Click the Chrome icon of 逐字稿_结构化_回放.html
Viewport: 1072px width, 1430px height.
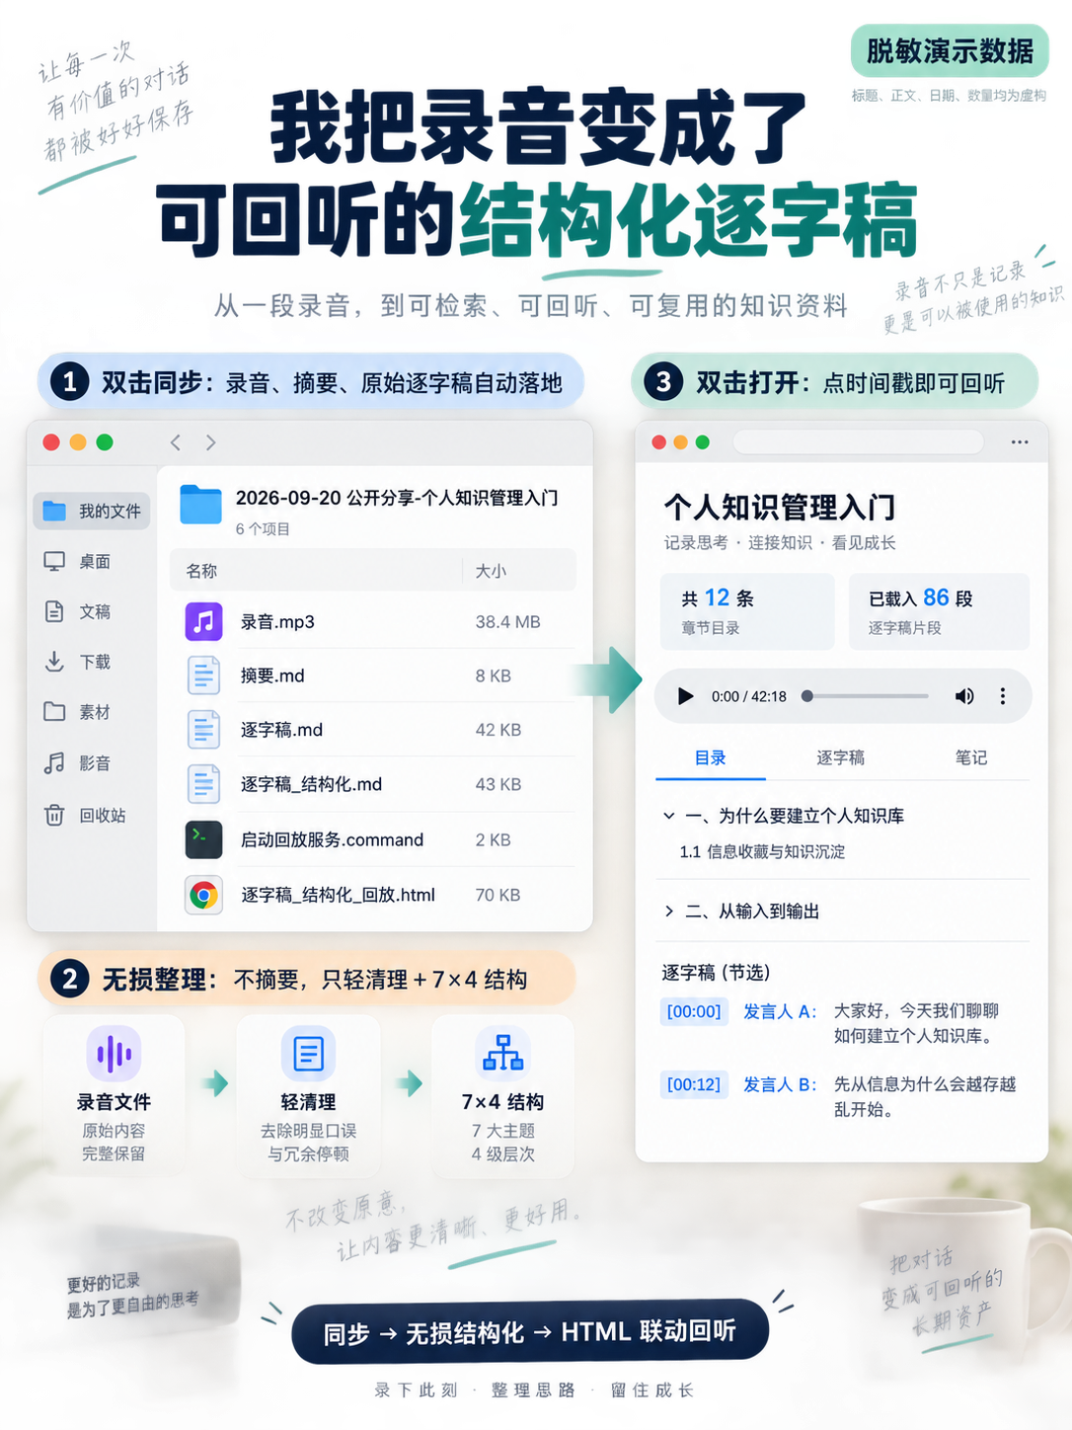tap(204, 895)
